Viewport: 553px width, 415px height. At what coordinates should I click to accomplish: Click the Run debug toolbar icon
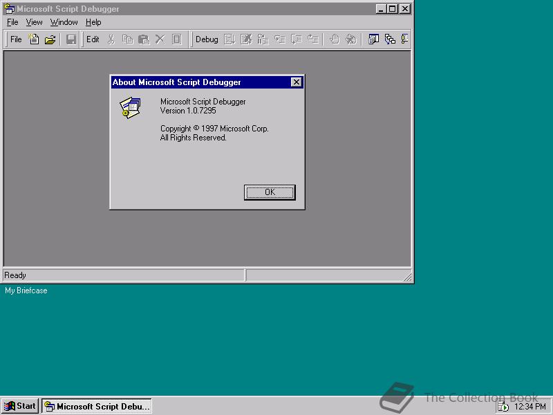point(229,39)
